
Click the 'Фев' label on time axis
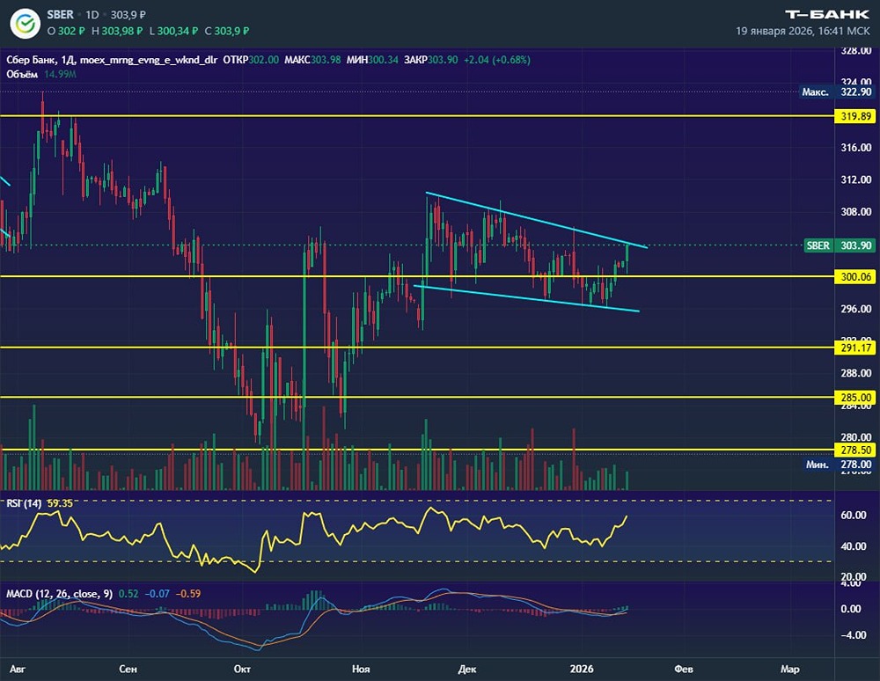tap(683, 669)
